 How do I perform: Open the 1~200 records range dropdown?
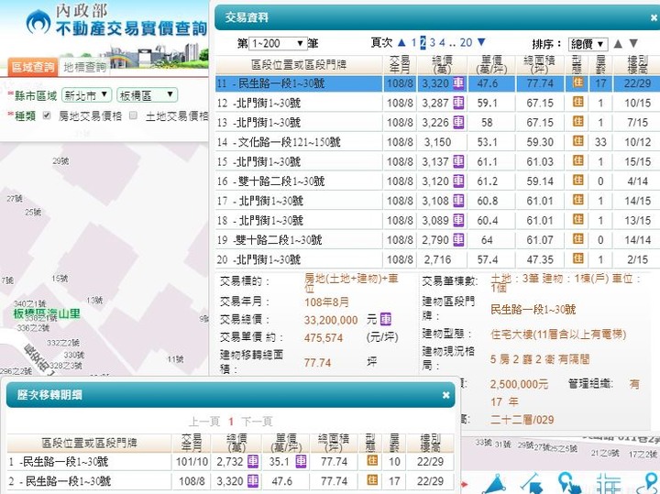coord(278,43)
